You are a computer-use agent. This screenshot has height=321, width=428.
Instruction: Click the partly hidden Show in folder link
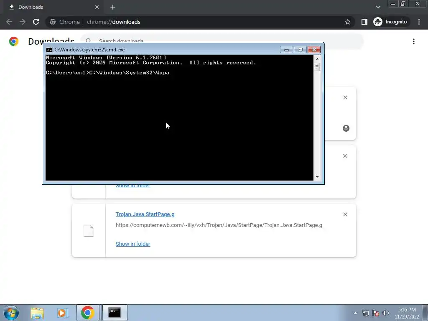coord(133,186)
